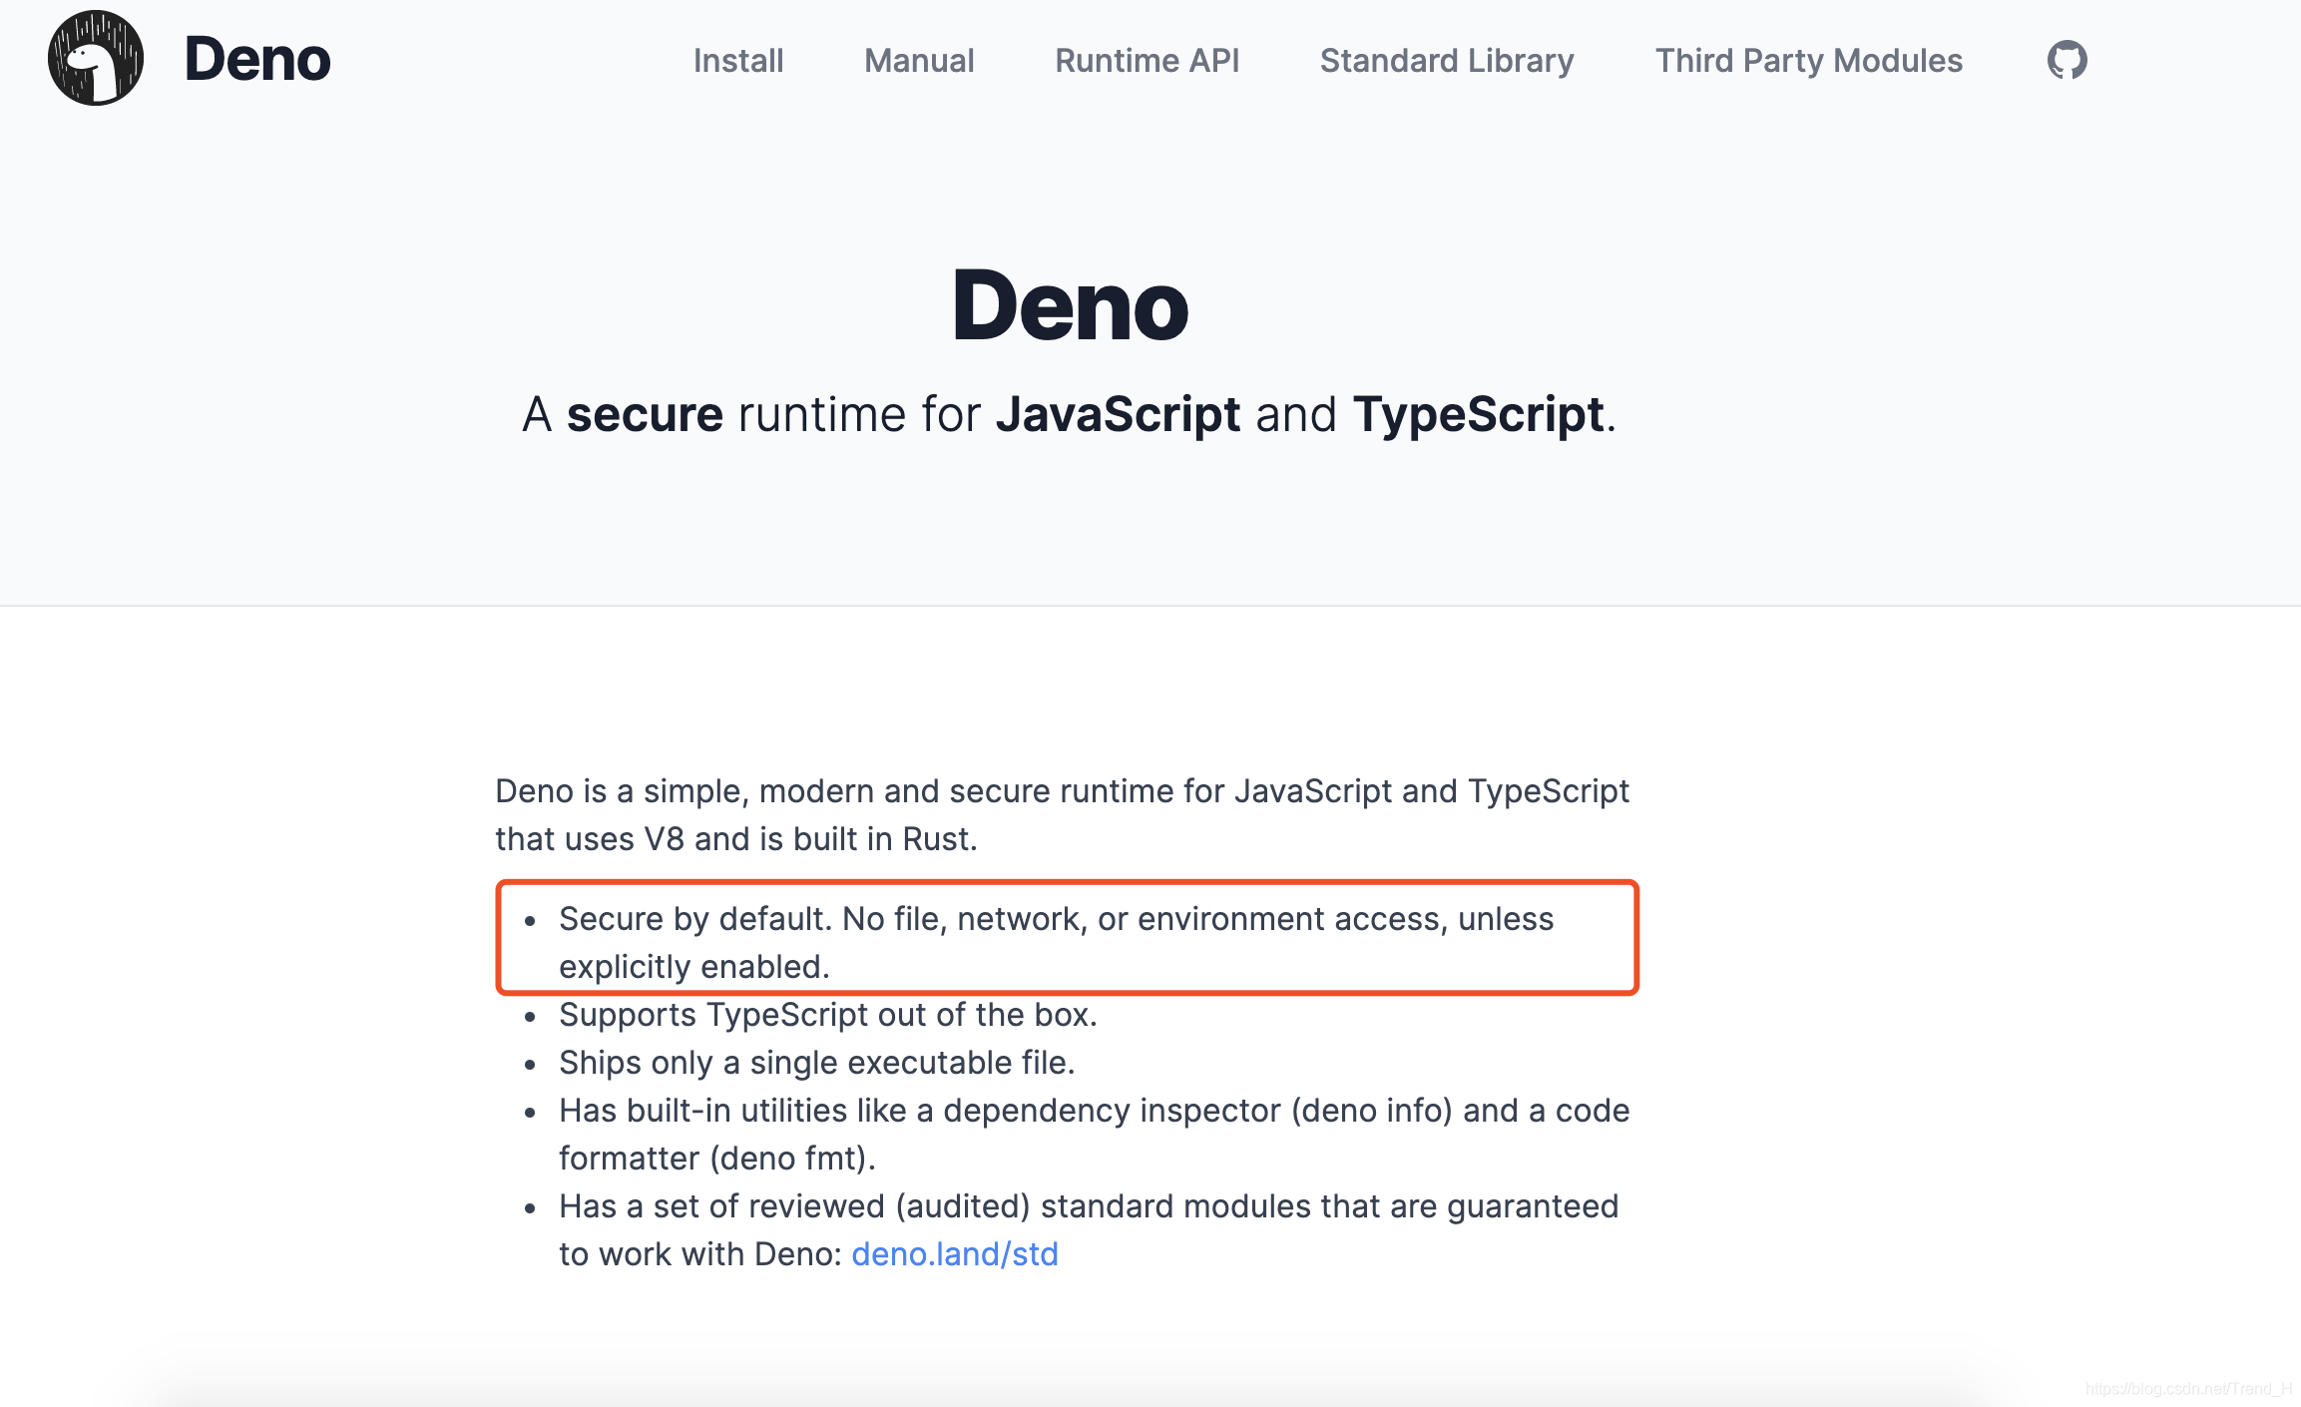Open the Runtime API docs
This screenshot has height=1407, width=2301.
1148,61
